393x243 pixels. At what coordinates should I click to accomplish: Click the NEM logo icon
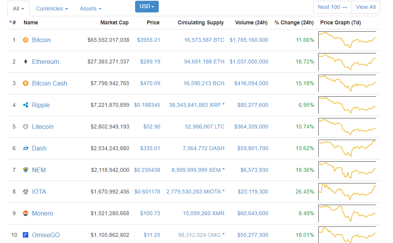26,170
